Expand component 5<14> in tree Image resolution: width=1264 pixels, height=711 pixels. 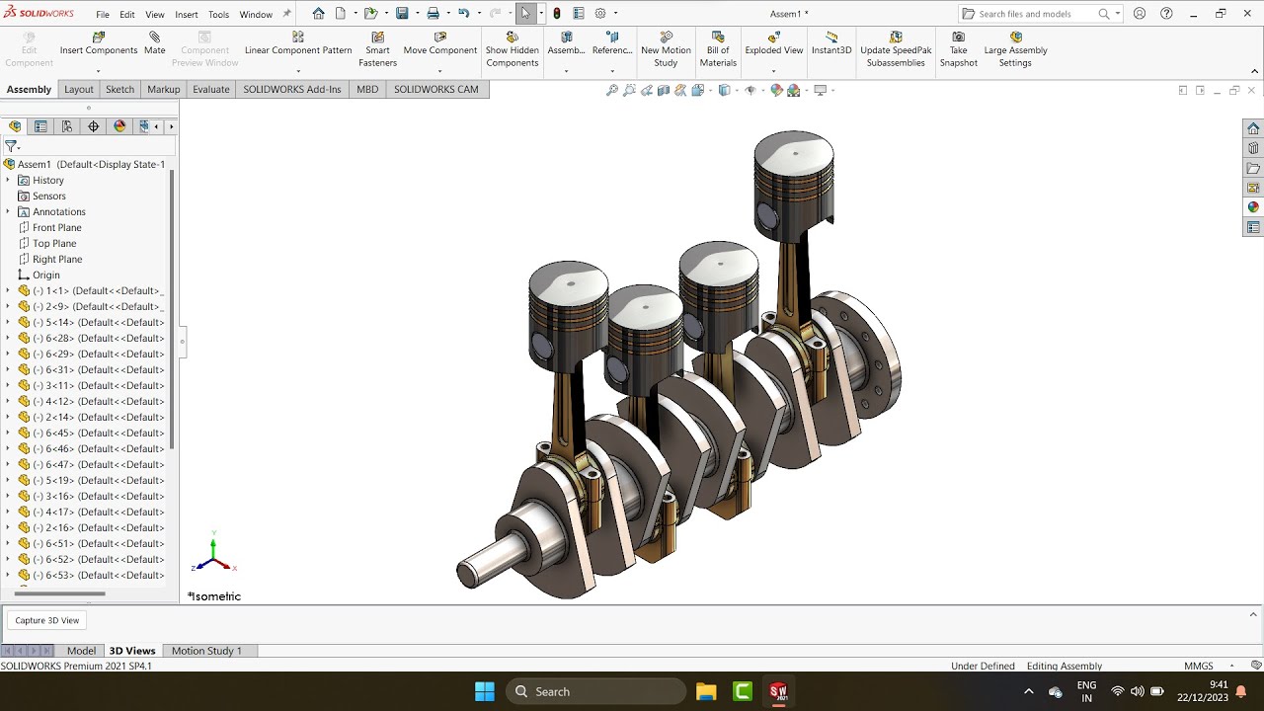coord(8,322)
